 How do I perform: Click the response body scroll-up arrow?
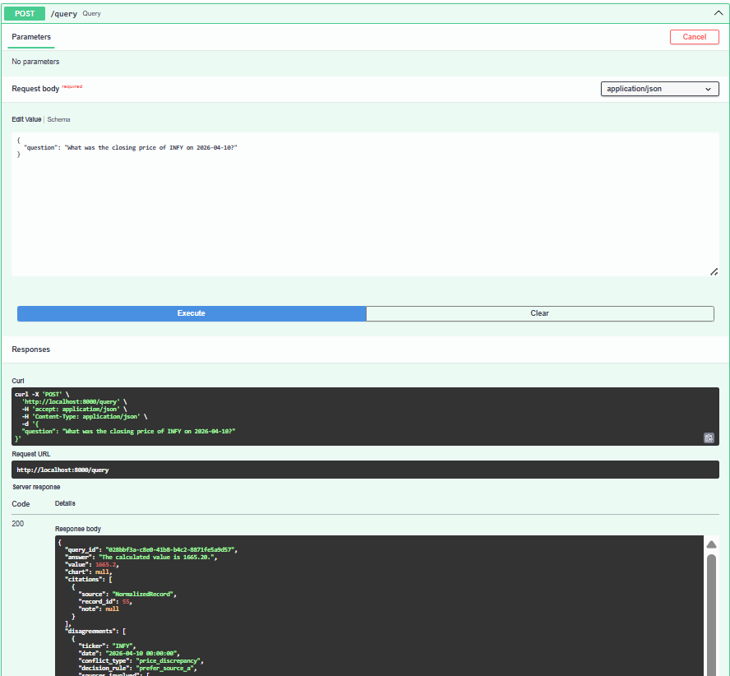point(711,544)
